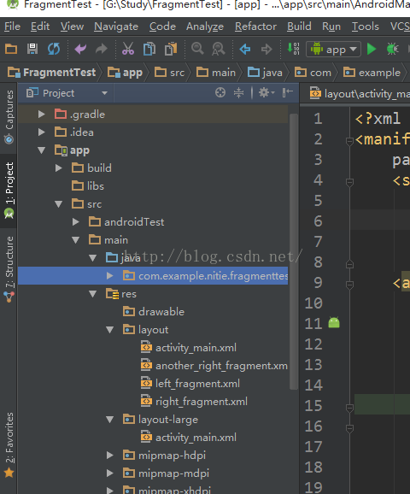Navigate back with the blue left arrow
Viewport: 410px width, 494px height.
[245, 50]
